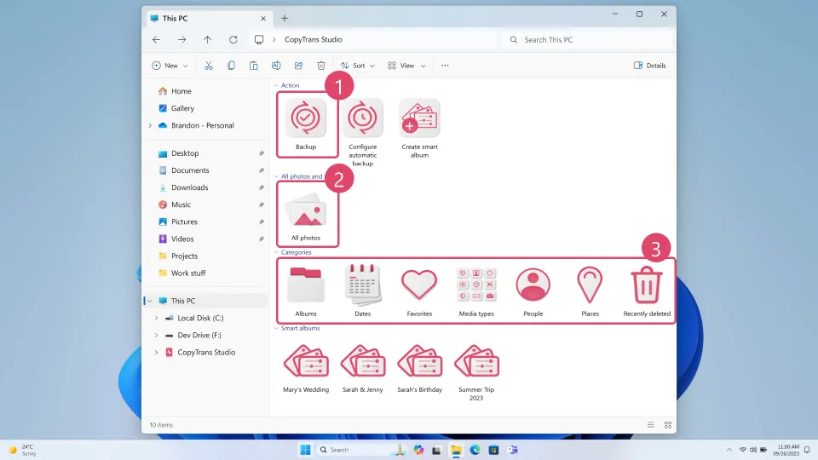Image resolution: width=818 pixels, height=460 pixels.
Task: Expand the CopyTrans Studio tree node
Action: 156,353
